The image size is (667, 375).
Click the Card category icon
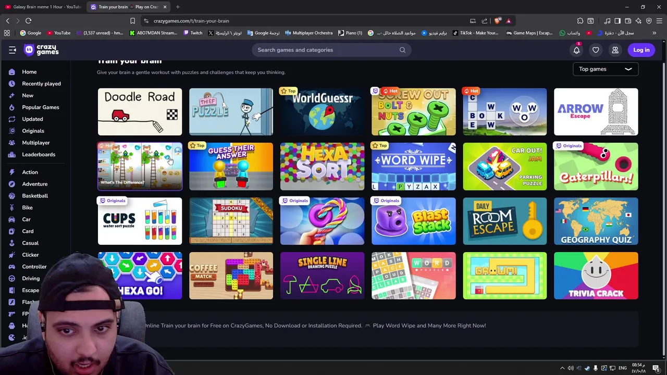(11, 231)
